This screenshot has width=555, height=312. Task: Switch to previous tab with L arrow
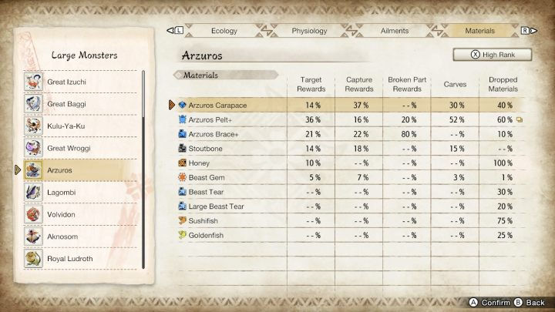[x=174, y=31]
